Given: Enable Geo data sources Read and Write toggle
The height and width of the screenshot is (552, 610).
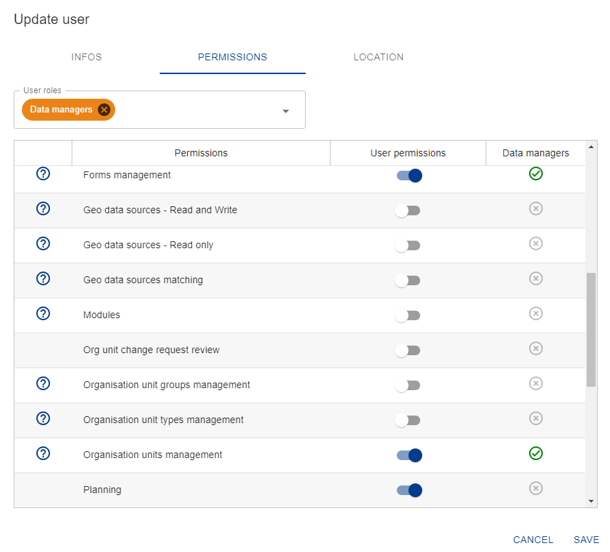Looking at the screenshot, I should (408, 211).
